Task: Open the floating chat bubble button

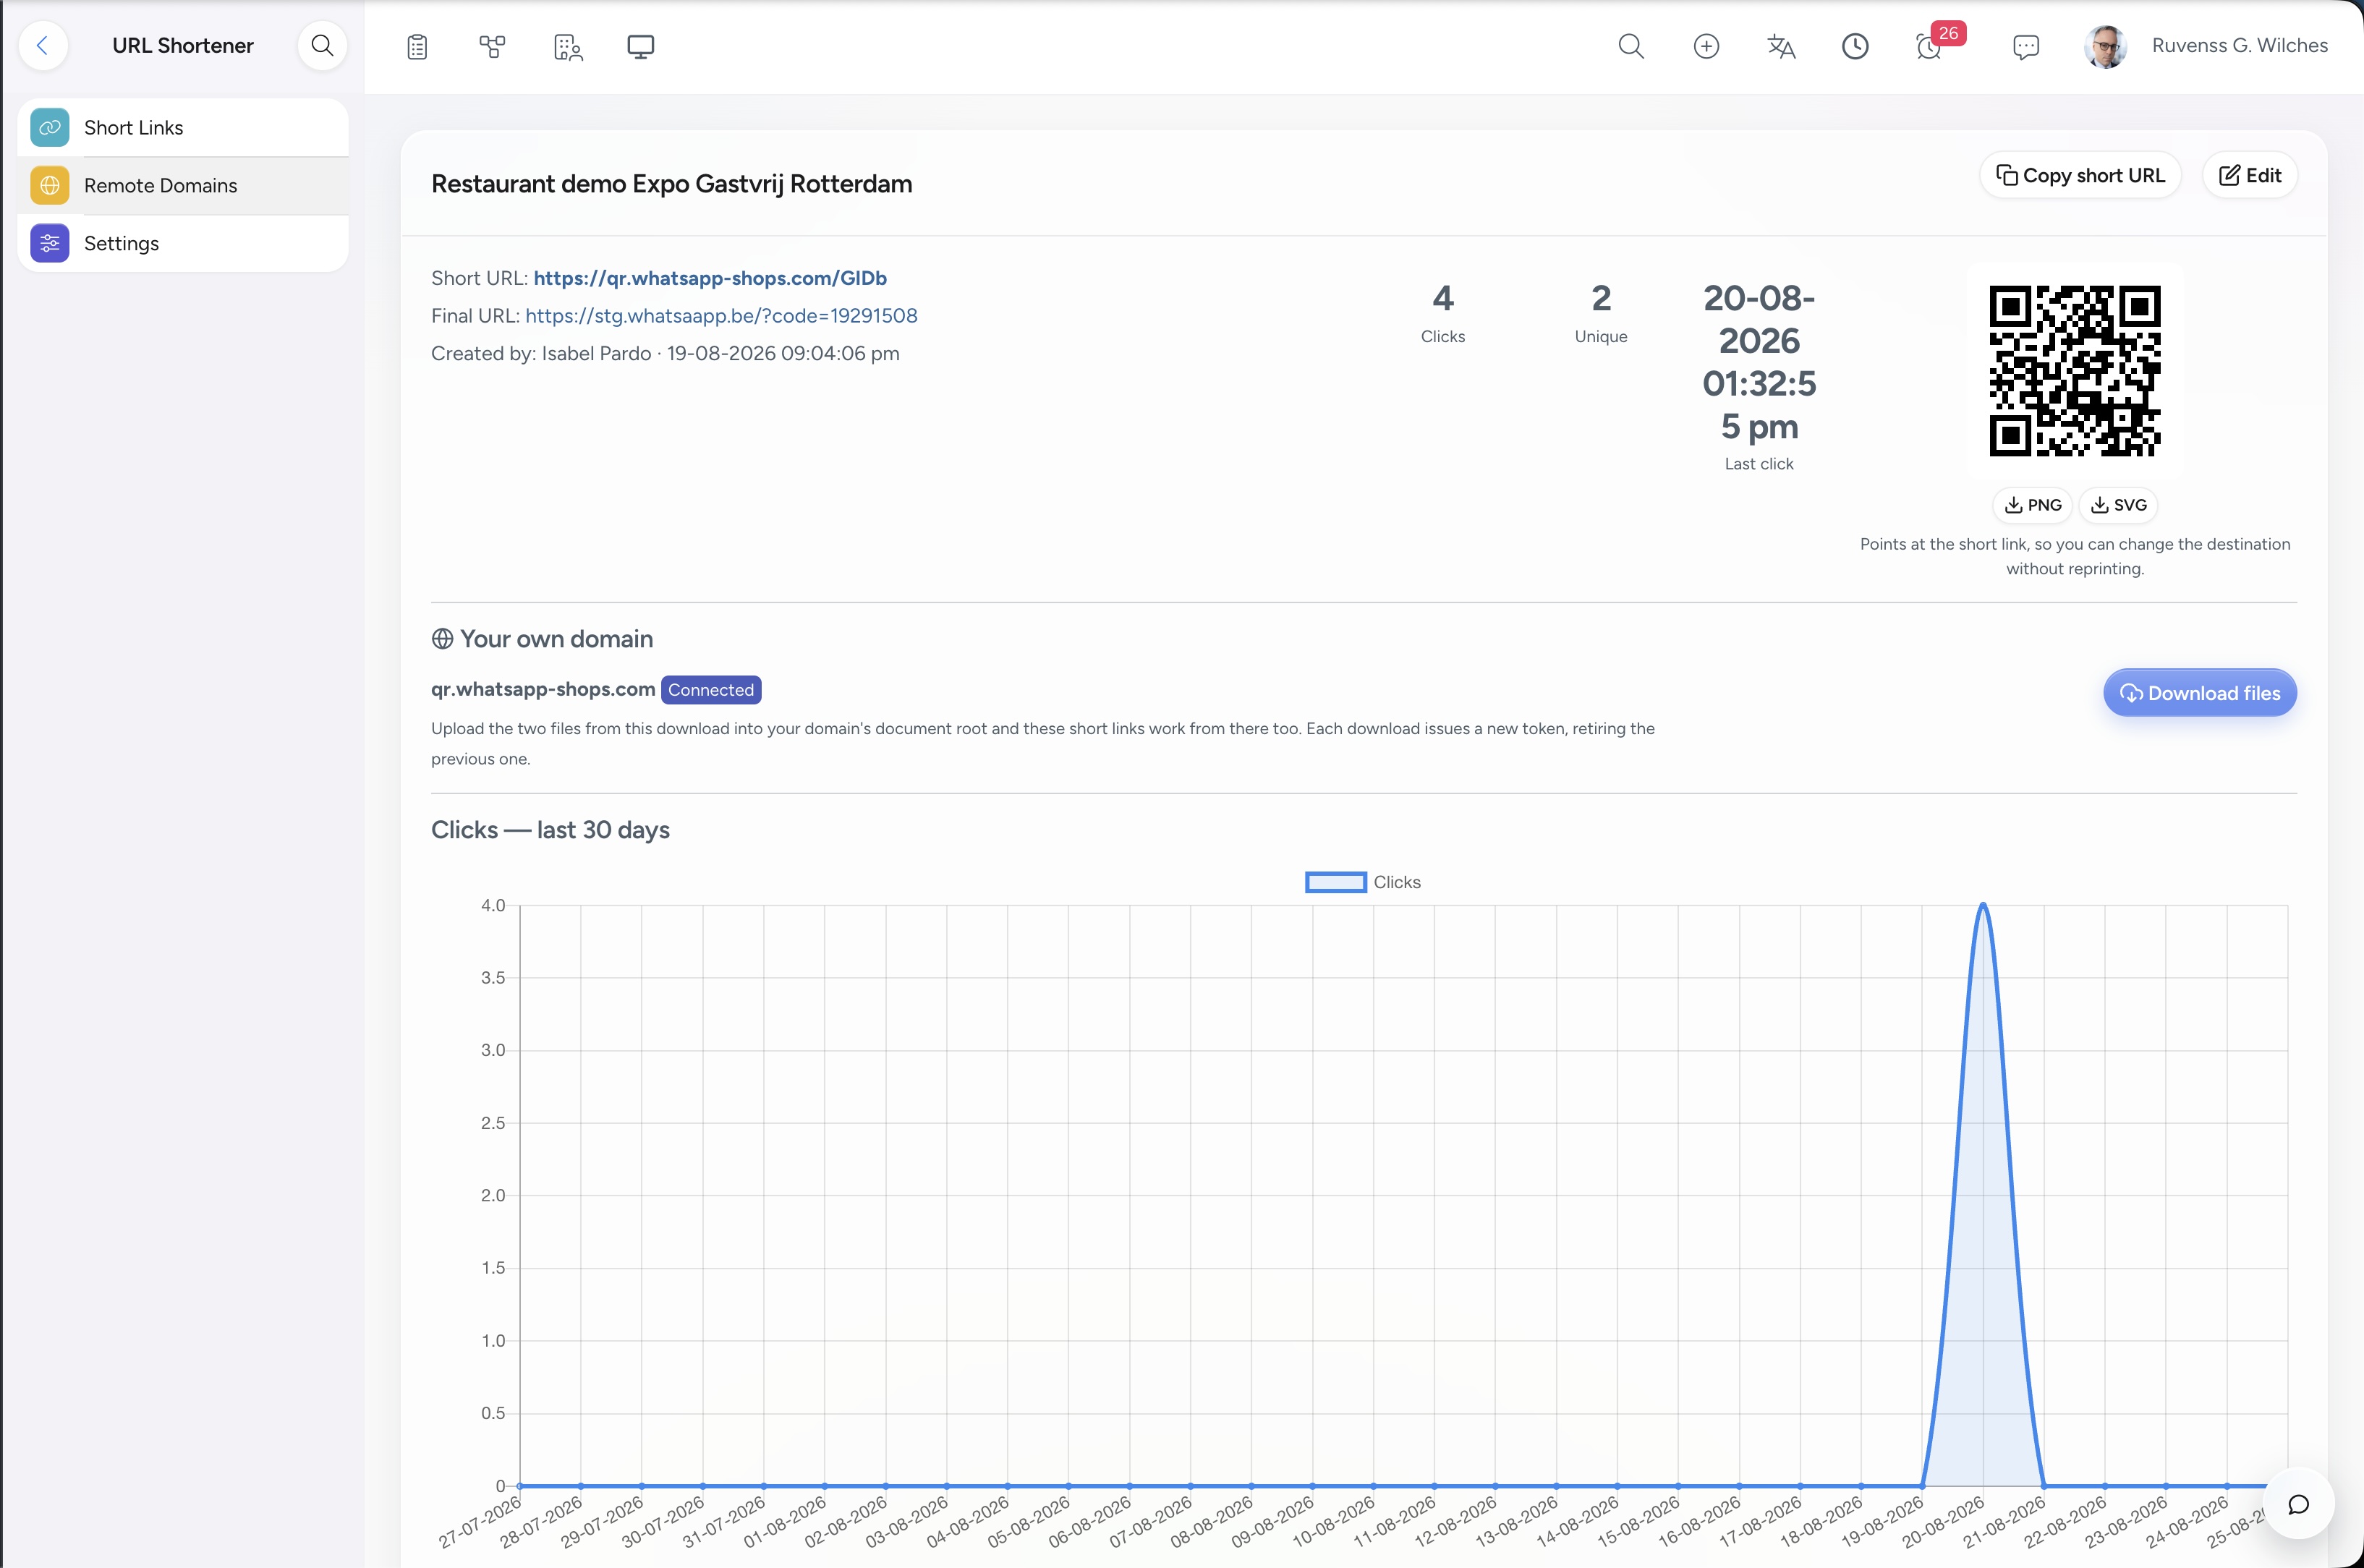Action: pyautogui.click(x=2299, y=1504)
